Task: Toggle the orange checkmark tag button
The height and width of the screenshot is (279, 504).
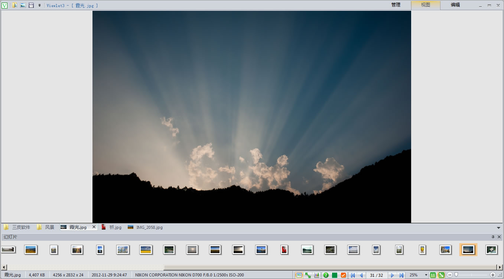Action: [343, 275]
